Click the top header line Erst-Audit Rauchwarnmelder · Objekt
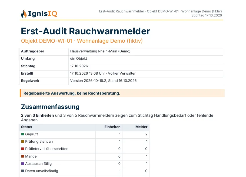The width and height of the screenshot is (246, 177). point(160,11)
